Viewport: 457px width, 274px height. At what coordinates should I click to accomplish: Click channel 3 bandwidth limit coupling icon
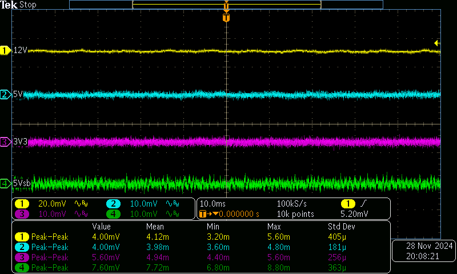coord(81,214)
